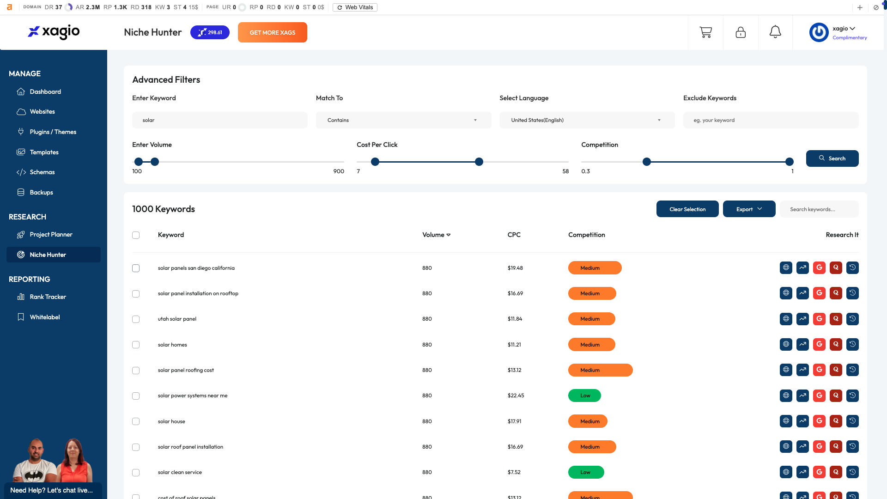Click the GET MORE XAGS button
Screen dimensions: 887x499
(273, 32)
